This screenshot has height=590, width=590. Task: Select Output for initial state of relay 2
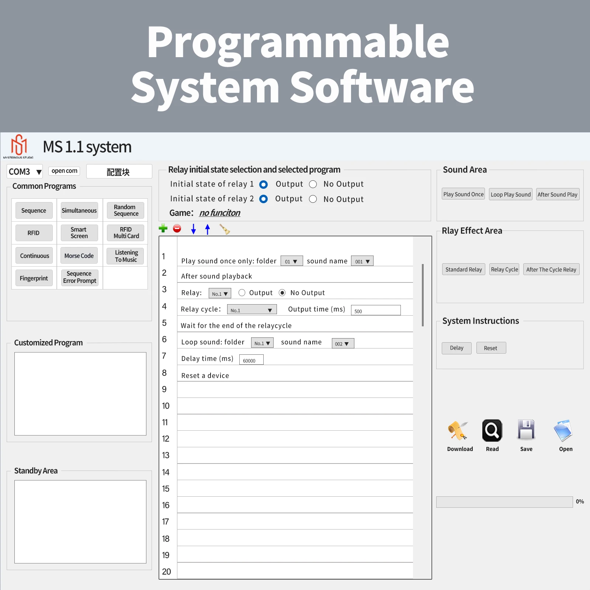[x=263, y=199]
